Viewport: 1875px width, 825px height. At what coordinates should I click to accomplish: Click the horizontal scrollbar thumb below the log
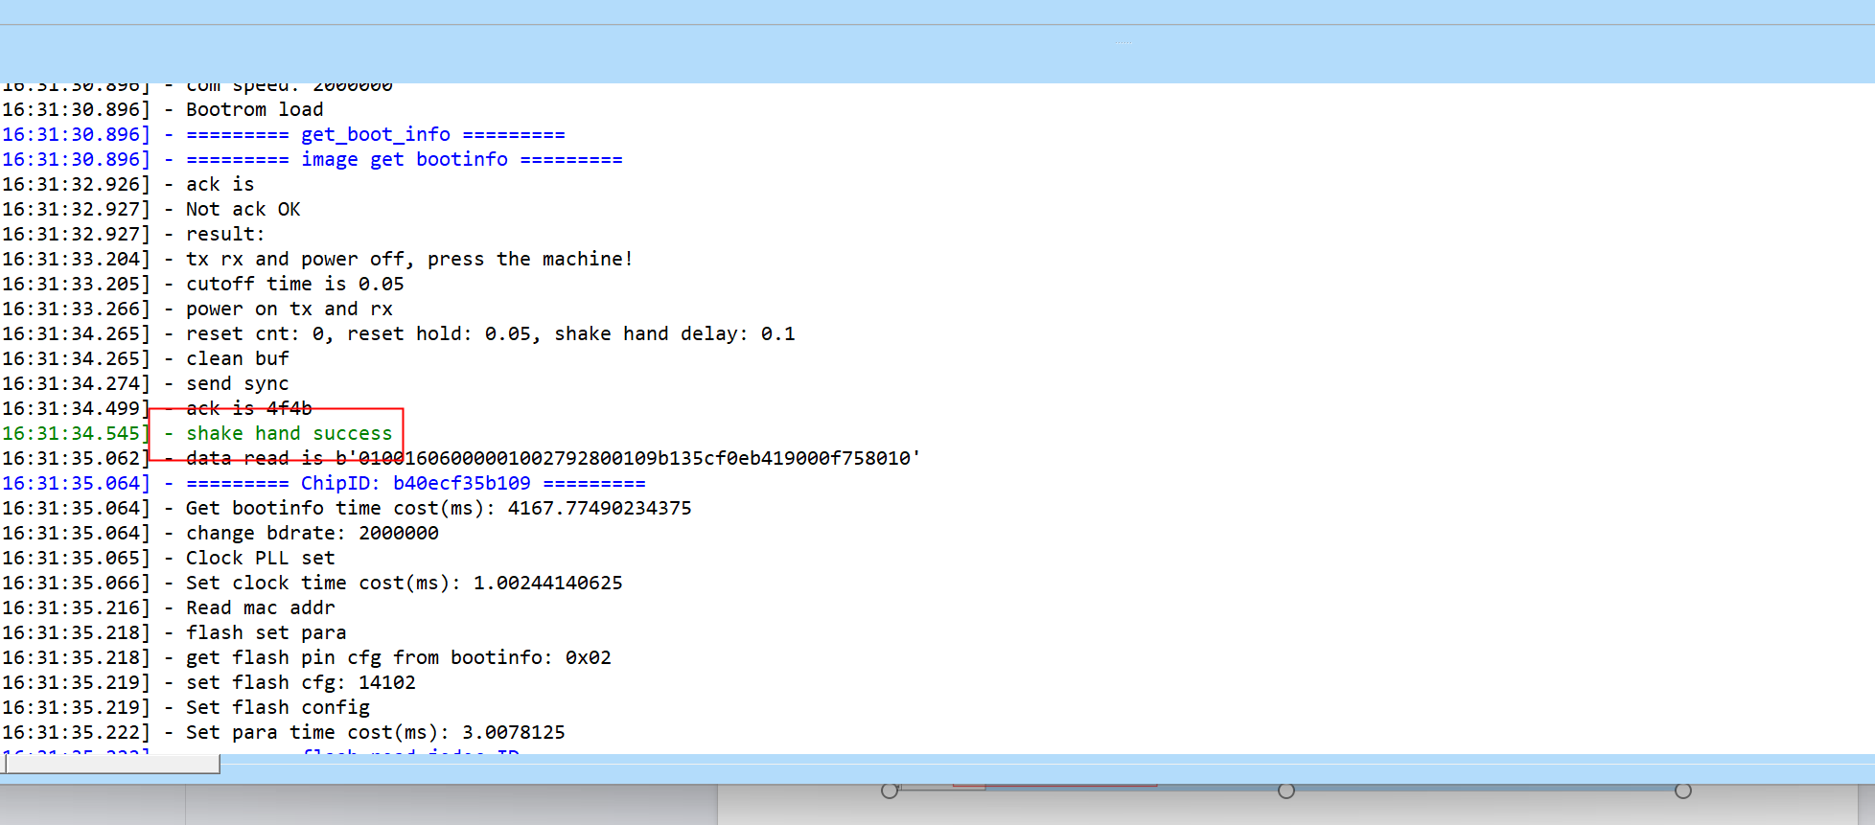point(112,764)
